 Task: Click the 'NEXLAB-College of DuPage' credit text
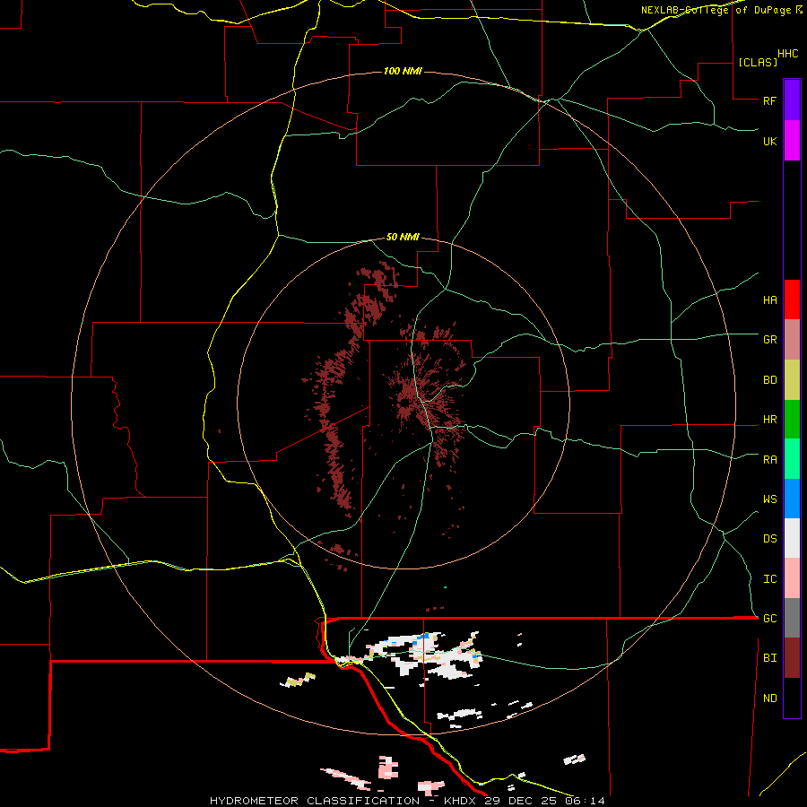point(716,10)
